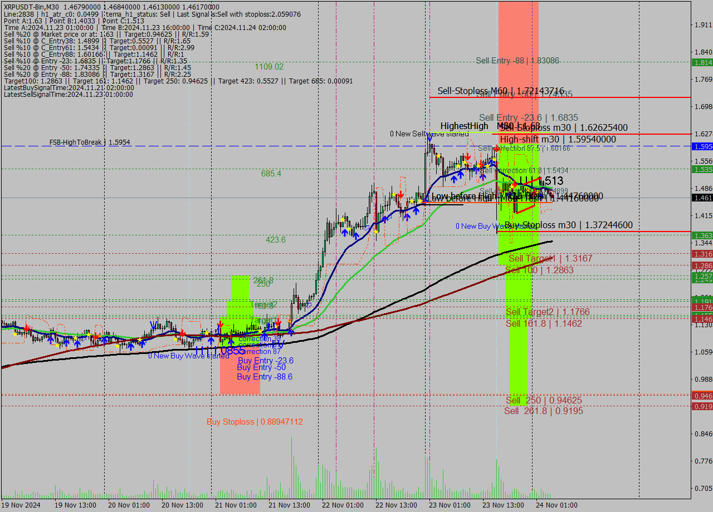Click the 'FSB-HighToBreak | 1.5954' label

90,142
